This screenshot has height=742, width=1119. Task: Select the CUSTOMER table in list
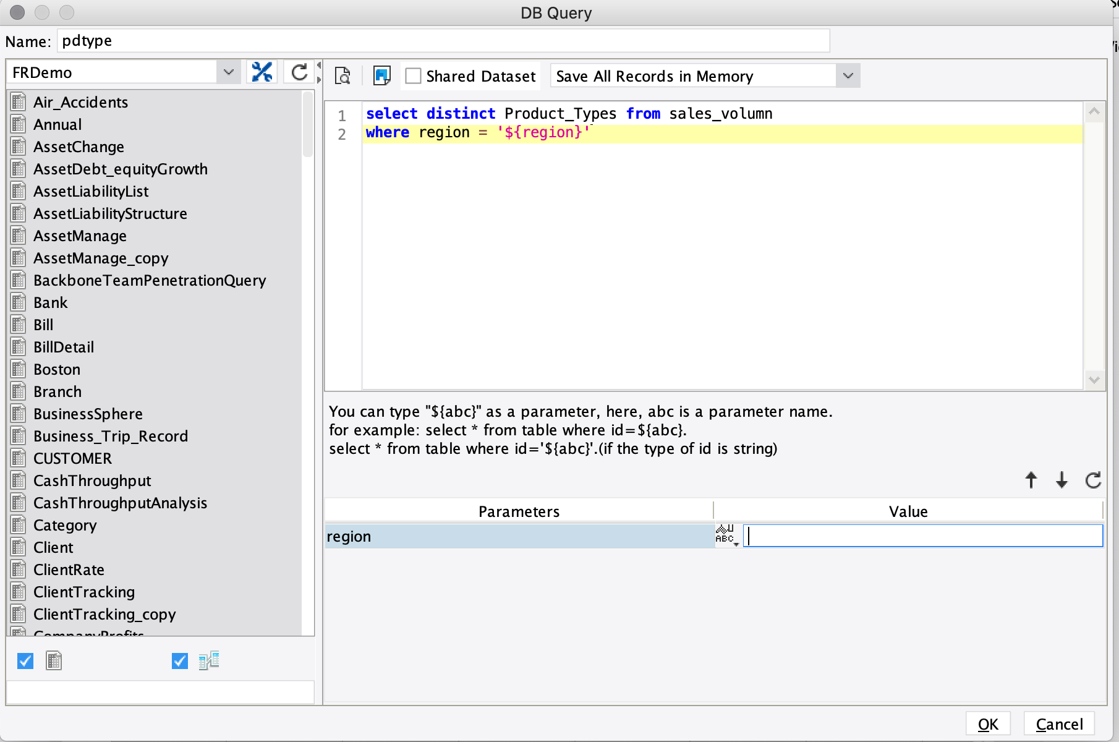[x=72, y=459]
